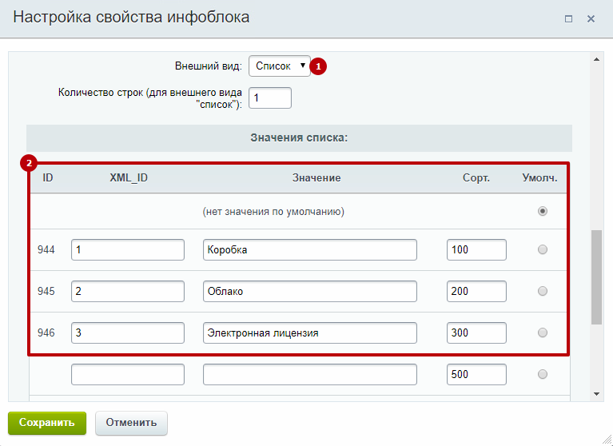Image resolution: width=613 pixels, height=446 pixels.
Task: Select default radio for the empty row
Action: click(x=543, y=374)
